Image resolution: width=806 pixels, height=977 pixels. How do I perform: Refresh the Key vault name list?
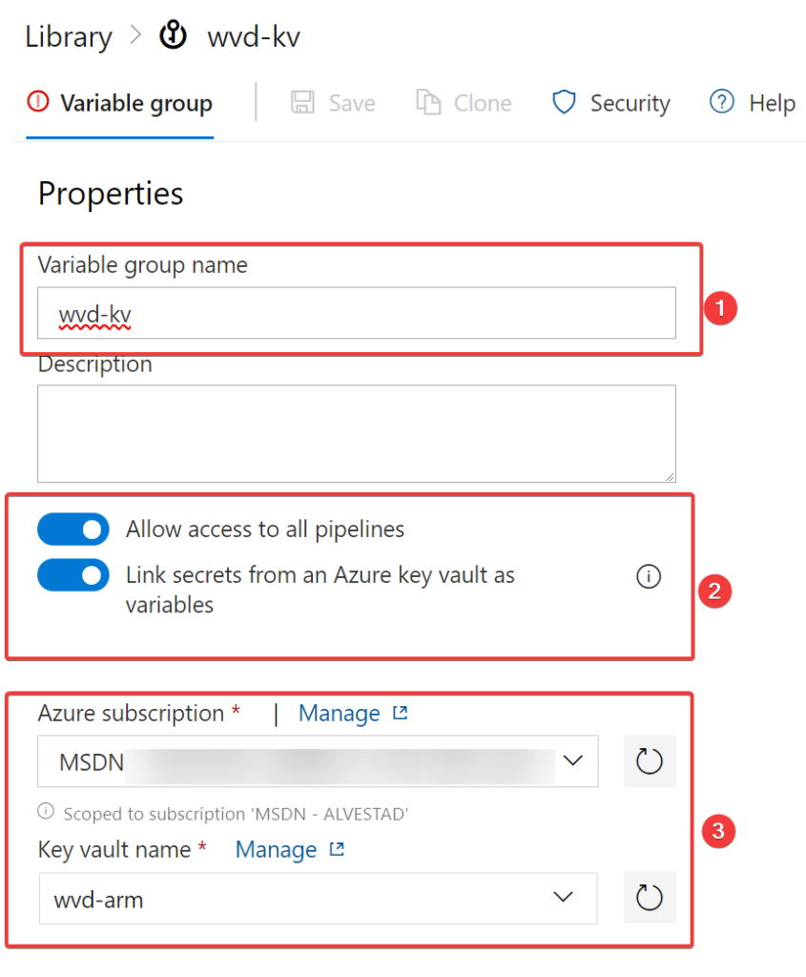[650, 898]
